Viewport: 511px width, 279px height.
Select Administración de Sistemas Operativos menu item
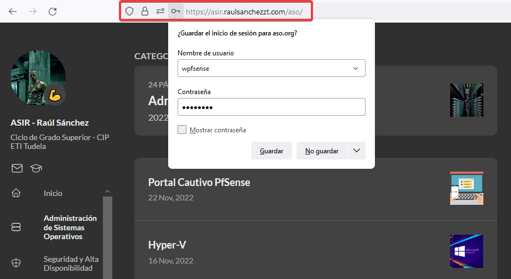(x=70, y=227)
